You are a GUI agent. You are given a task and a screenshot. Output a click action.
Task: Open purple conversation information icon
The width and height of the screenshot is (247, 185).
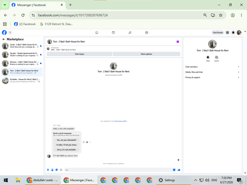[x=178, y=41]
